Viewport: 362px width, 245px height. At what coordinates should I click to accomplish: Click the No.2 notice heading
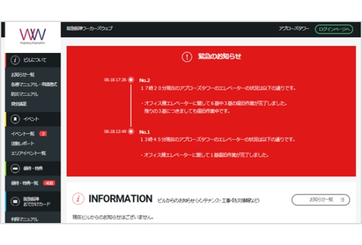[145, 81]
